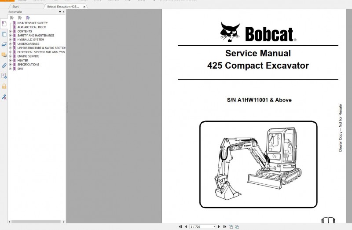Expand the ENGINE SERVICE bookmark

10,56
